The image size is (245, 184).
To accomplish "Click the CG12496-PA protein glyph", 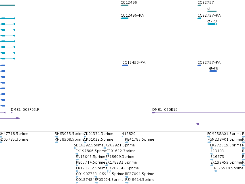I will [x=125, y=65].
